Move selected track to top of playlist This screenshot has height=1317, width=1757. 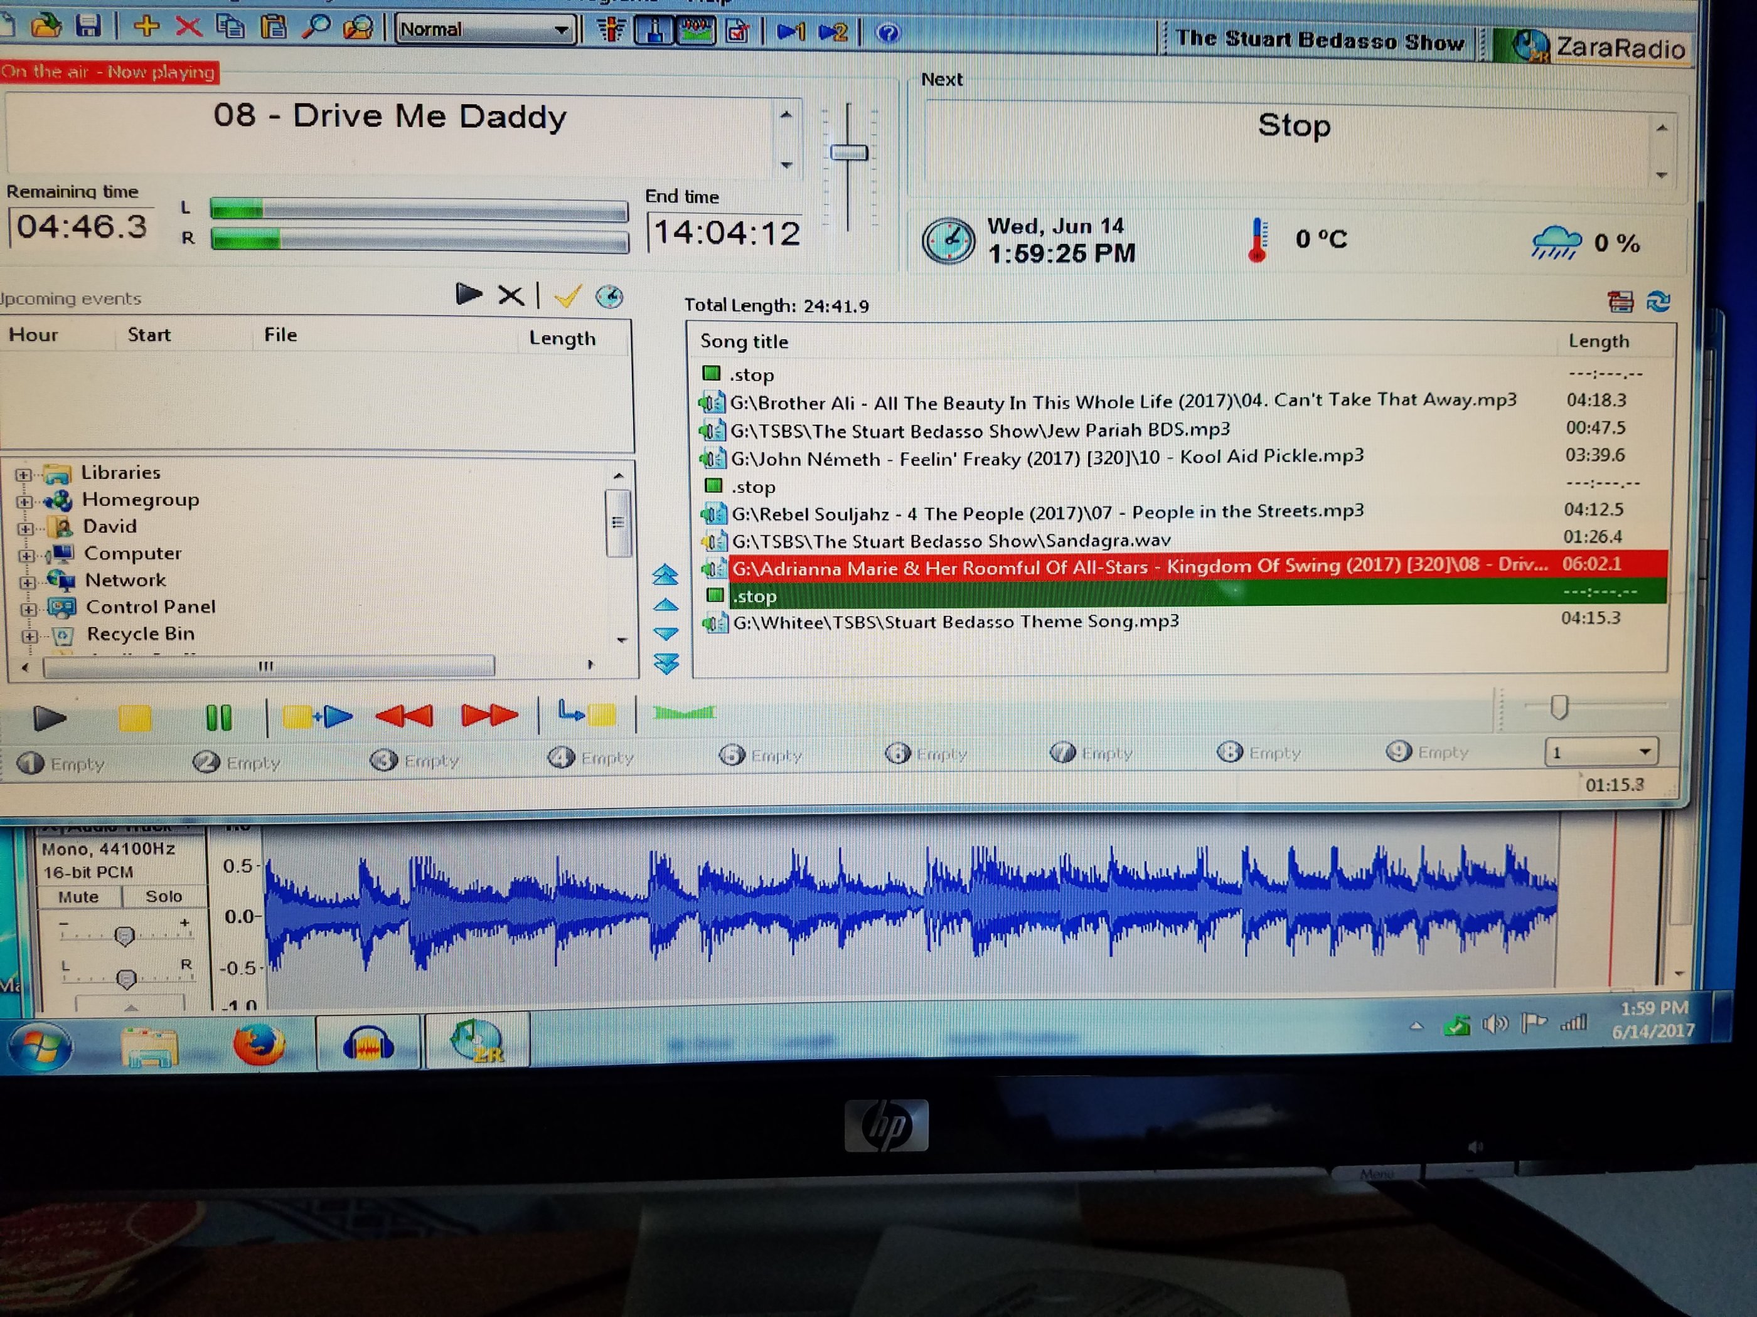(665, 574)
